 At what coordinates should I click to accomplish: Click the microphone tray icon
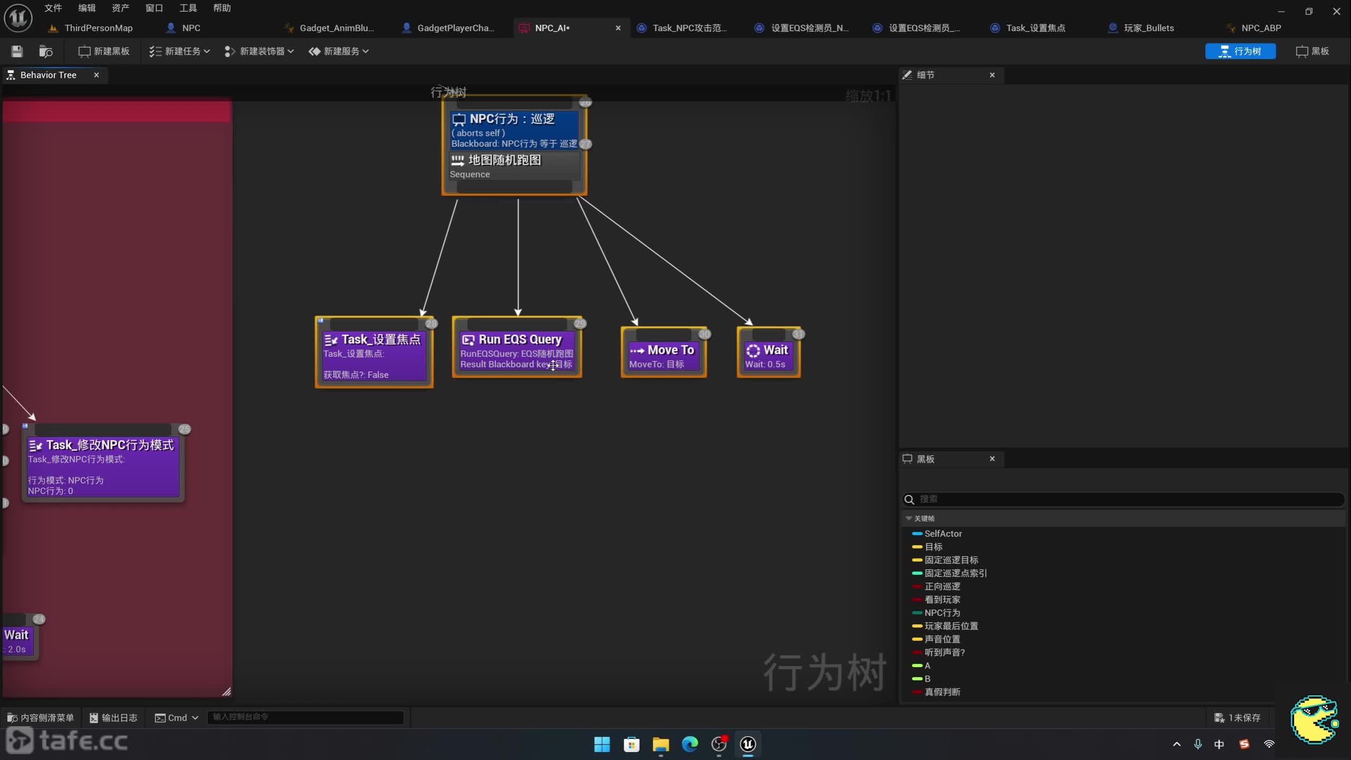tap(1198, 744)
